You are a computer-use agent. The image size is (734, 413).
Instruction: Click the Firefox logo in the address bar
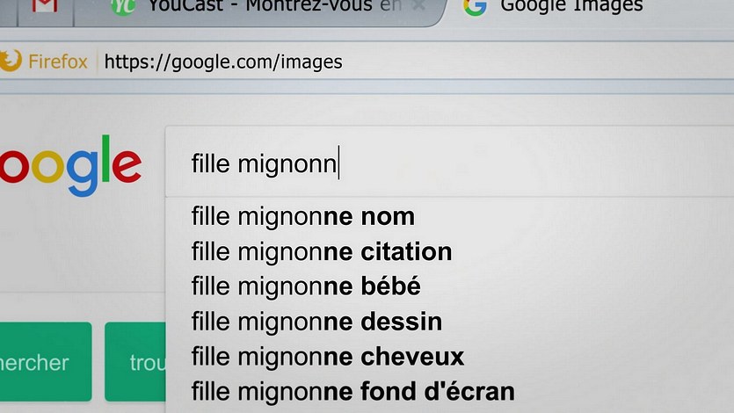(x=11, y=61)
